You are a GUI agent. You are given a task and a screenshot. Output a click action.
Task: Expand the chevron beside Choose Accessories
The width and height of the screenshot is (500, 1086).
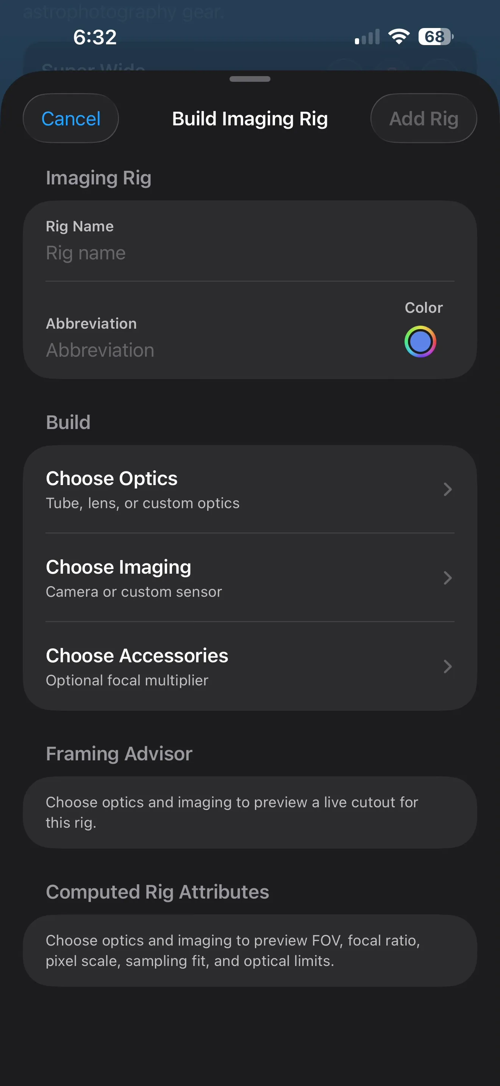point(447,666)
